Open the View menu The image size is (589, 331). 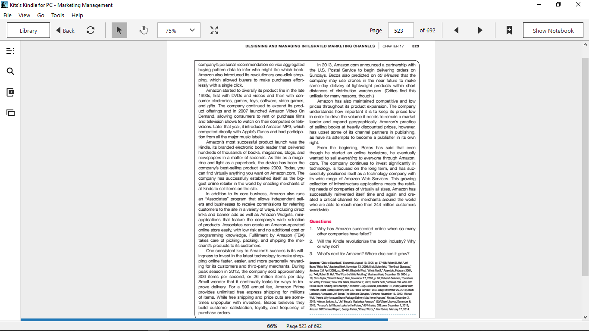click(x=24, y=15)
